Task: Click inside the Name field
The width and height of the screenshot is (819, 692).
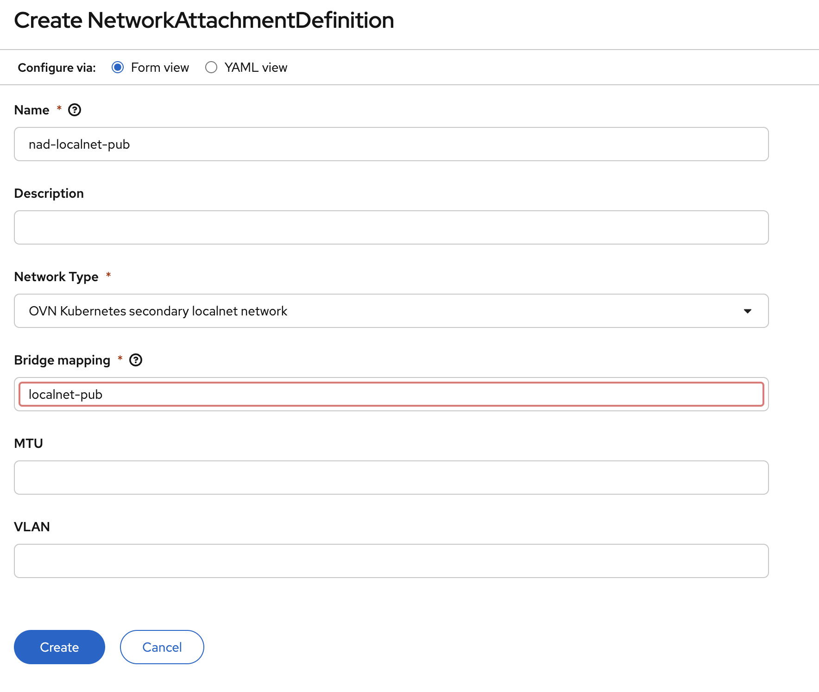Action: click(x=391, y=144)
